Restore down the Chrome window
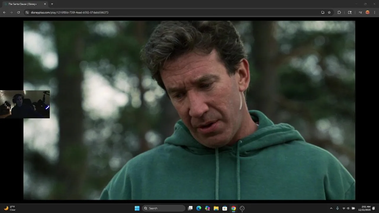 (x=365, y=4)
